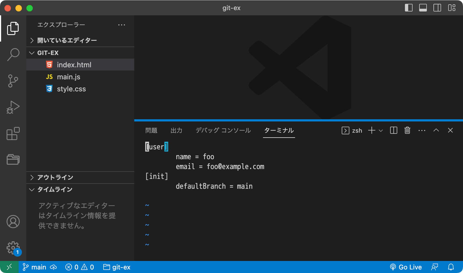The width and height of the screenshot is (463, 273).
Task: Open the Extensions view
Action: [13, 133]
